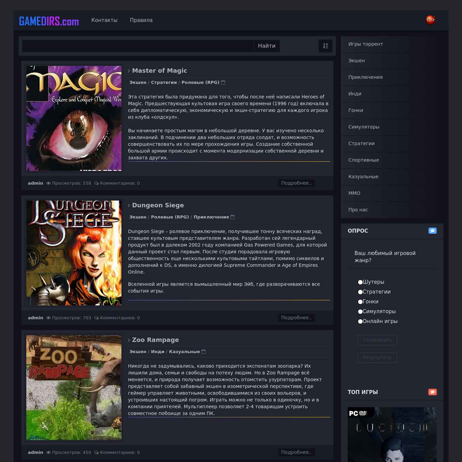Image resolution: width=462 pixels, height=462 pixels.
Task: Select the Шутеры poll option
Action: (360, 282)
